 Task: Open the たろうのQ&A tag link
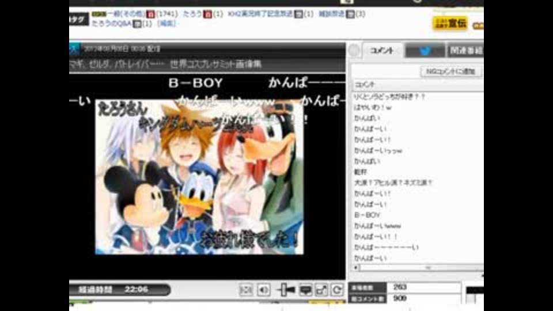[x=112, y=23]
